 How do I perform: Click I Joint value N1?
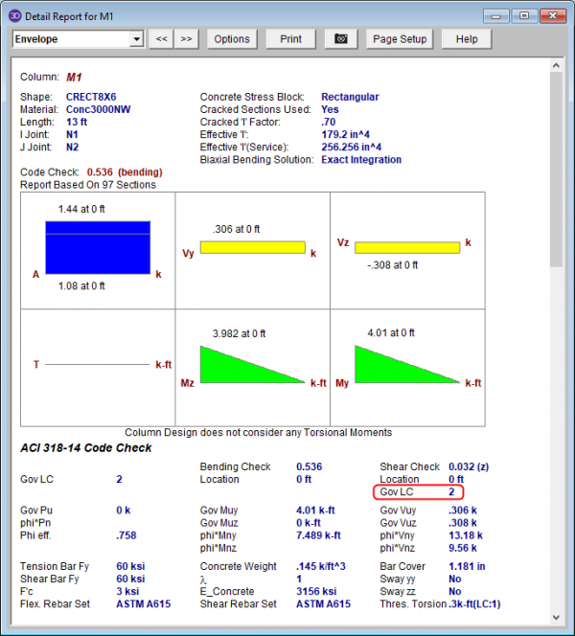(72, 135)
